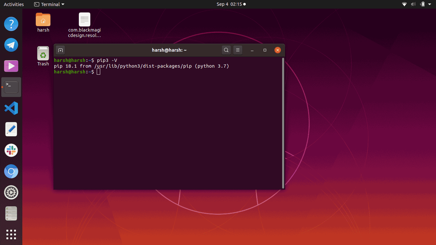The image size is (436, 245).
Task: Open the system menu arrow
Action: pos(430,4)
